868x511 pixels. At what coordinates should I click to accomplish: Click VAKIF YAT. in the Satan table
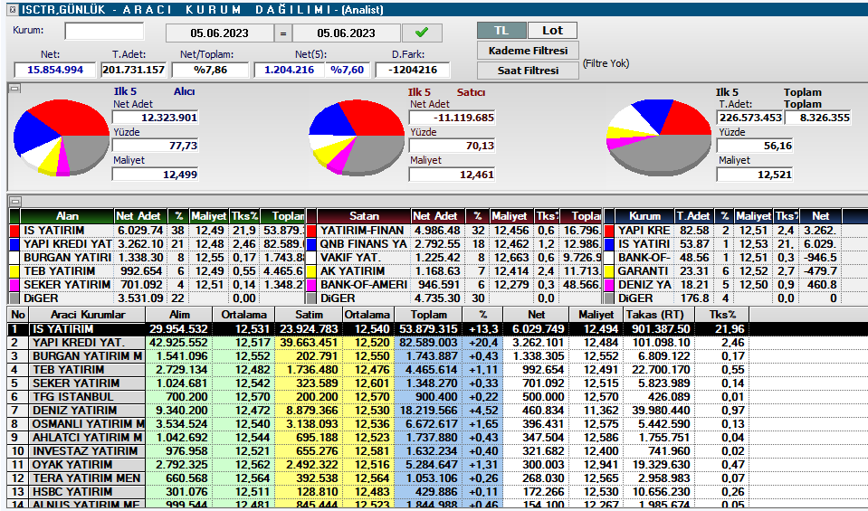[350, 258]
